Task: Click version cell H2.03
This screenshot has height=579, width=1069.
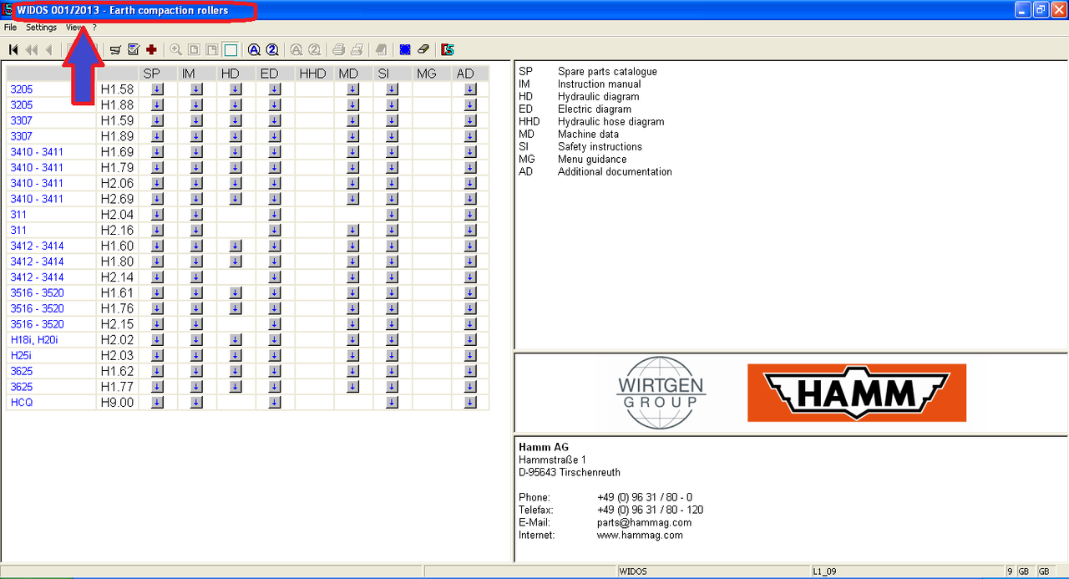Action: click(x=117, y=355)
